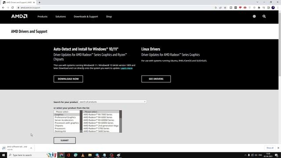
Task: Select Server Accelerators in the list
Action: pos(67,120)
